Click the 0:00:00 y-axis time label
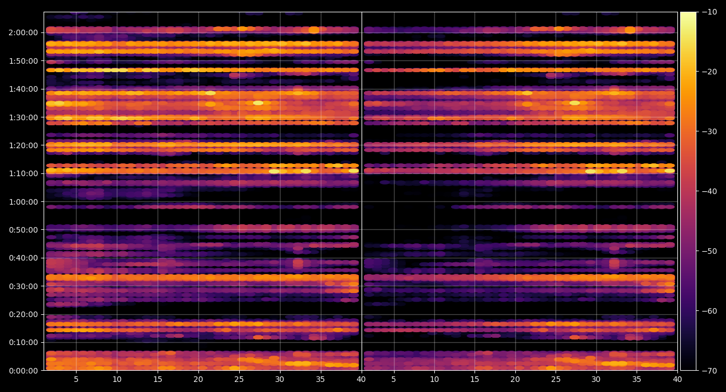The image size is (726, 392). coord(23,370)
